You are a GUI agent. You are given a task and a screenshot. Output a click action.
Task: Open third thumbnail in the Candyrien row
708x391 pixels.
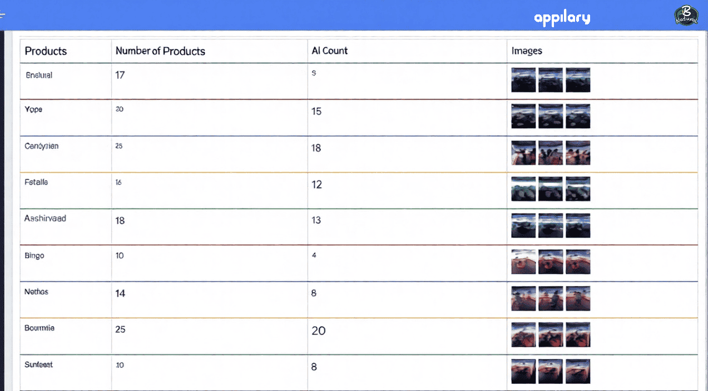[x=578, y=153]
